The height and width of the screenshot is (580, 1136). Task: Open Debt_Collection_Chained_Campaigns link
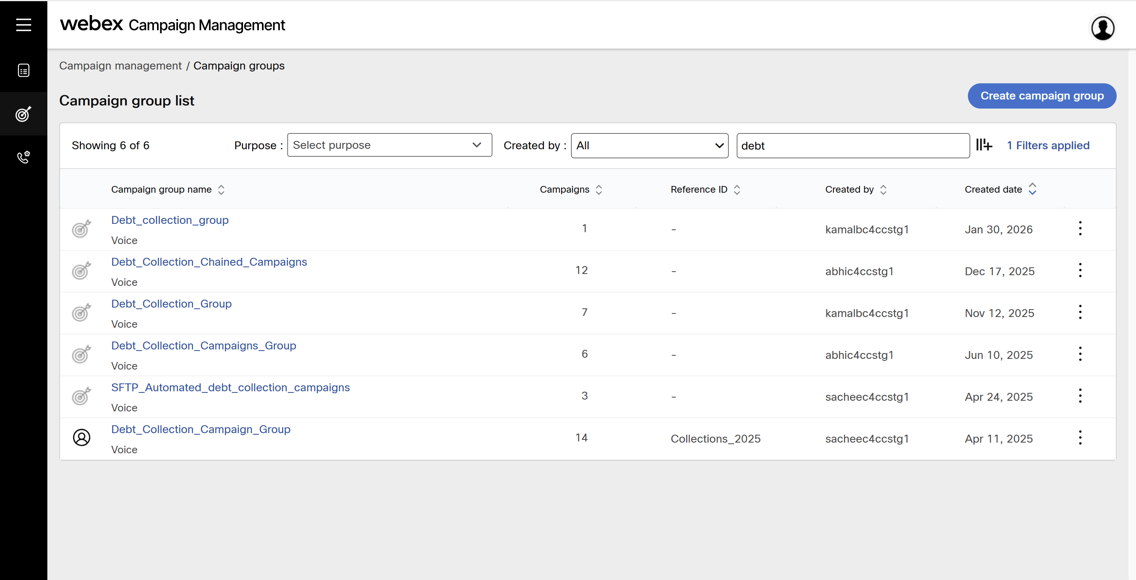pyautogui.click(x=209, y=262)
